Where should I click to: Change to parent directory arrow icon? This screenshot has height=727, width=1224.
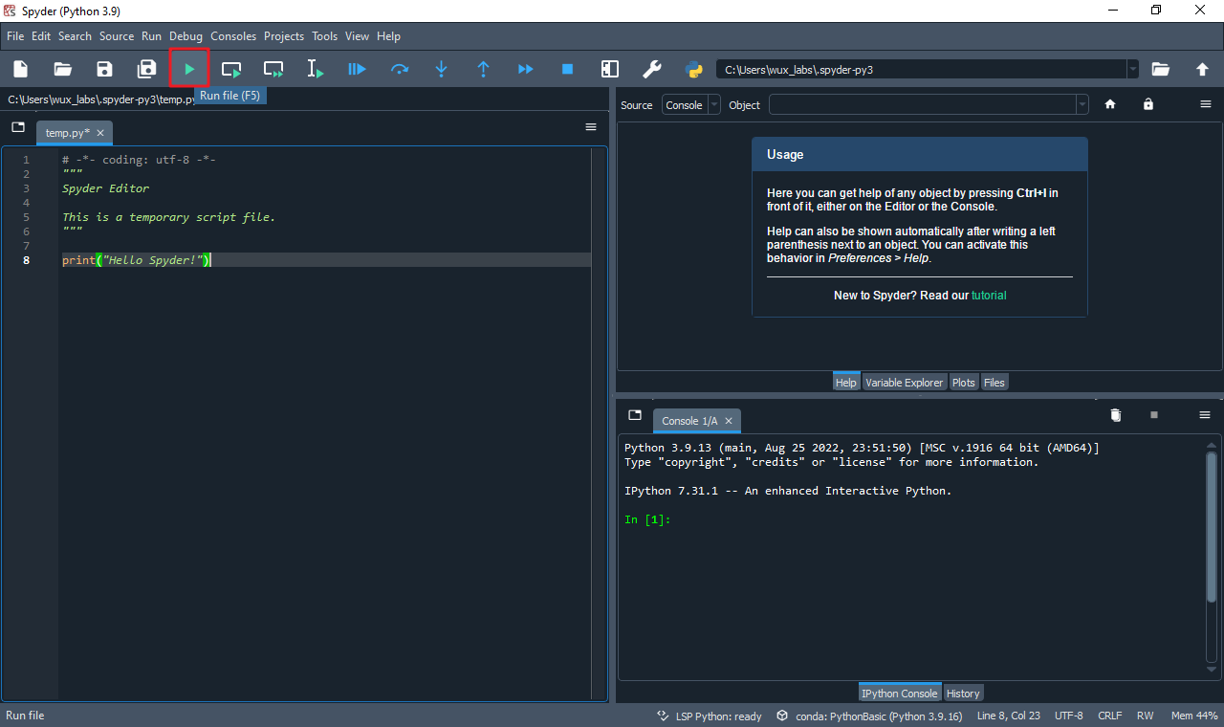(1203, 69)
